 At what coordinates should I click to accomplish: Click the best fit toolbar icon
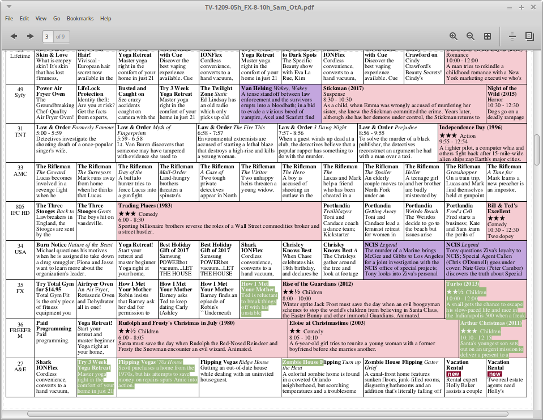[x=488, y=36]
